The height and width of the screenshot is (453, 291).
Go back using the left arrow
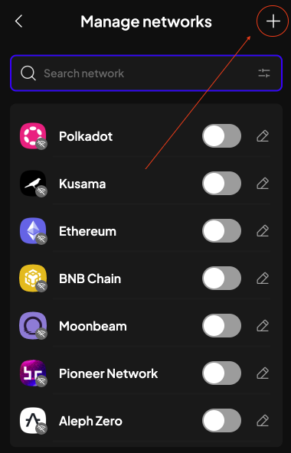point(19,21)
